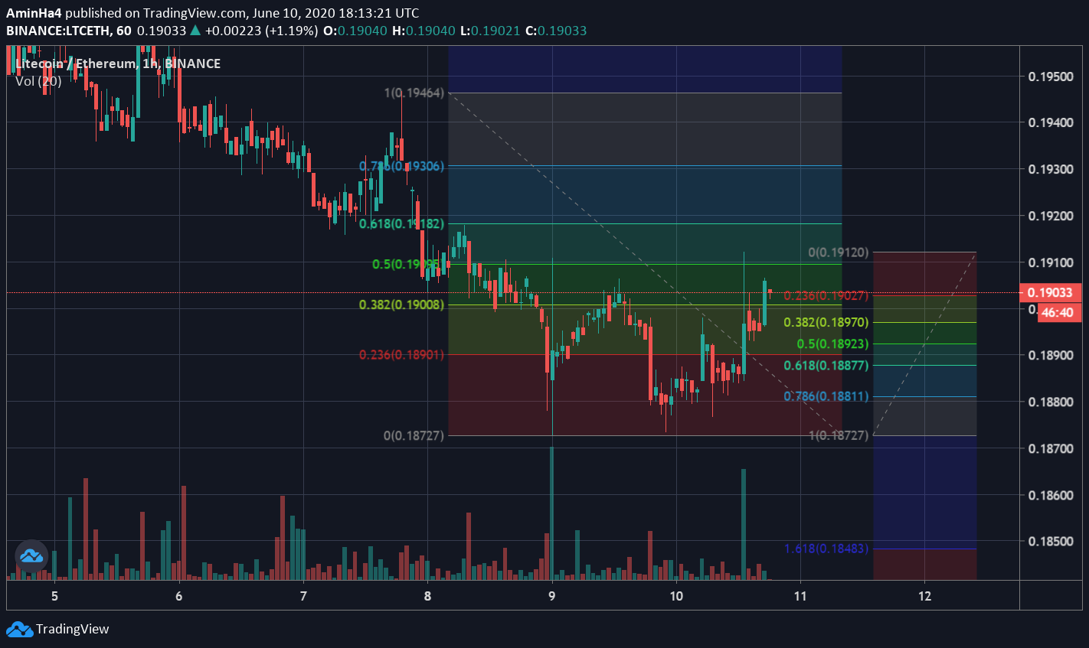1089x648 pixels.
Task: Click the Fibonacci label 0.786(0.18811)
Action: click(x=826, y=396)
